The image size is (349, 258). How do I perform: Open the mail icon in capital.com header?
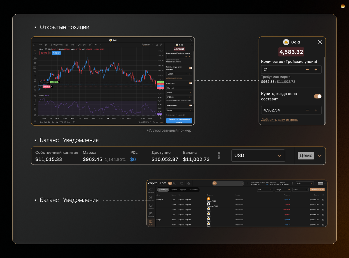[x=182, y=183]
